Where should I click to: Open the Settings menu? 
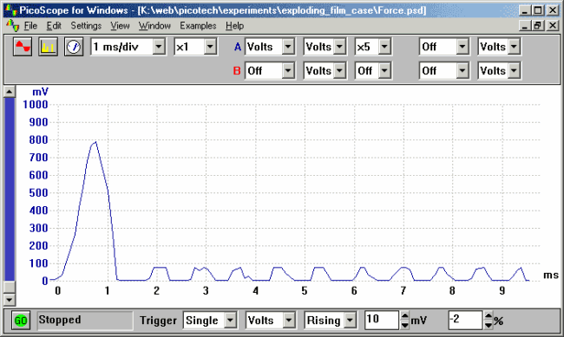(x=86, y=26)
